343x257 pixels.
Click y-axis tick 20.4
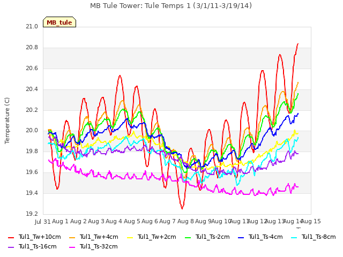[32, 89]
